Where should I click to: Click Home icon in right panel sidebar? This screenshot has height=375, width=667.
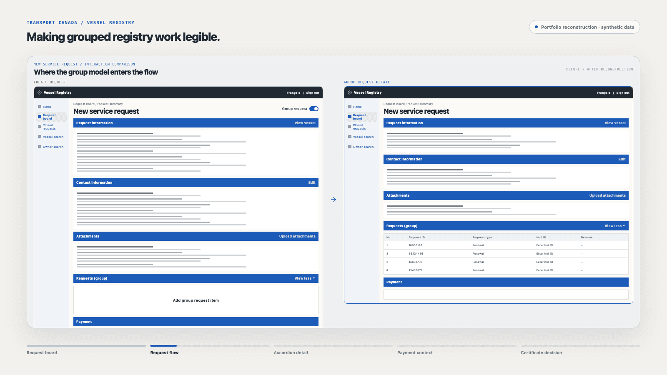350,107
